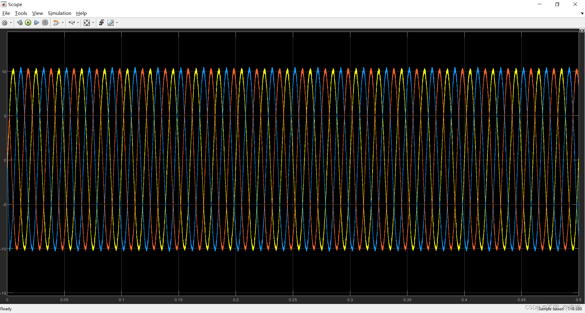Open the File menu
The height and width of the screenshot is (313, 585).
[6, 13]
